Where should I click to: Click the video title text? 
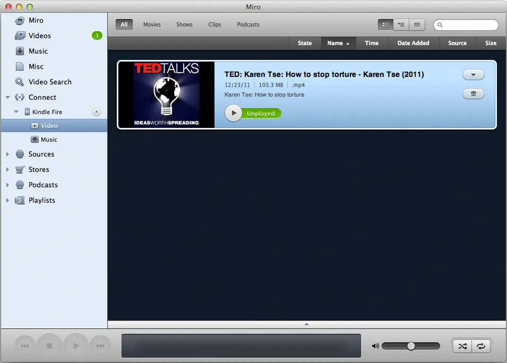(324, 74)
